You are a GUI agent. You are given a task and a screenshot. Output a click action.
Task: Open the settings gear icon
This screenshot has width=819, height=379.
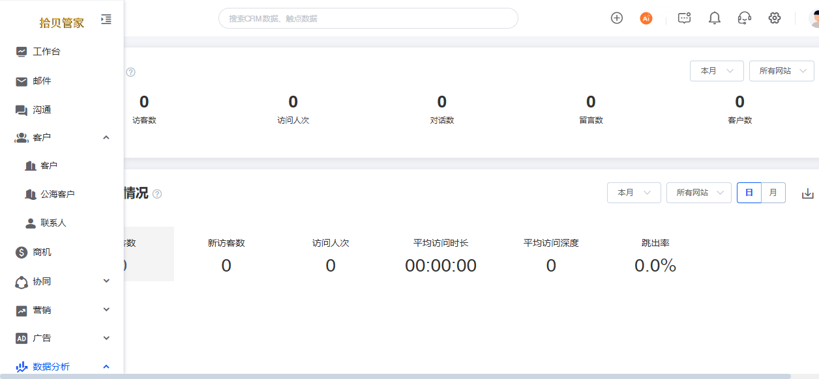[775, 18]
